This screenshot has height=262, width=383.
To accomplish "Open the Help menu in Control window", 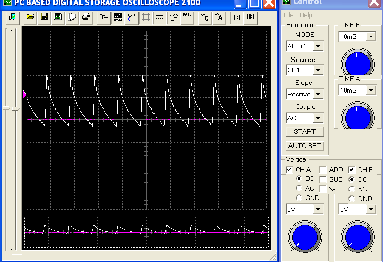I will point(306,15).
